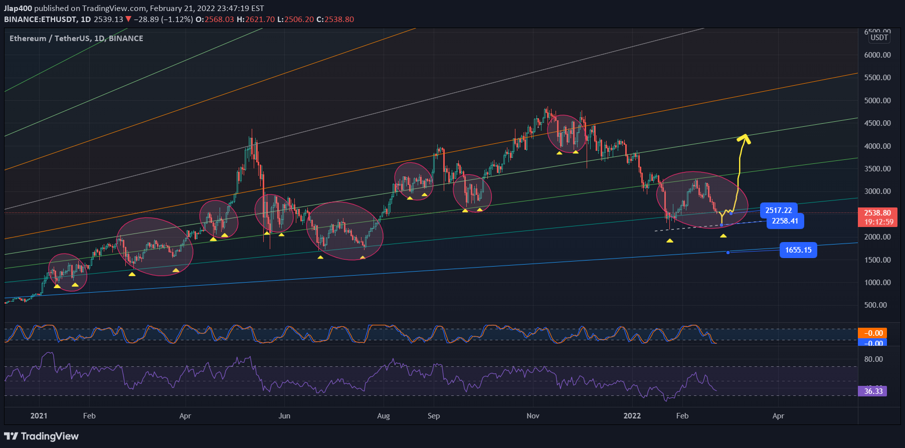Click the high value H:2621.70

256,19
